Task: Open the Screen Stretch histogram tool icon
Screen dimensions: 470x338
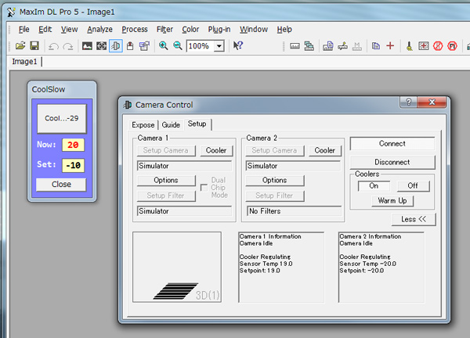Action: coord(87,46)
